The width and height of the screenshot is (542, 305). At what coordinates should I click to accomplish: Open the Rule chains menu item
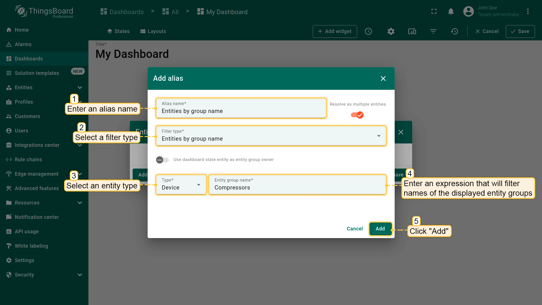[x=28, y=160]
